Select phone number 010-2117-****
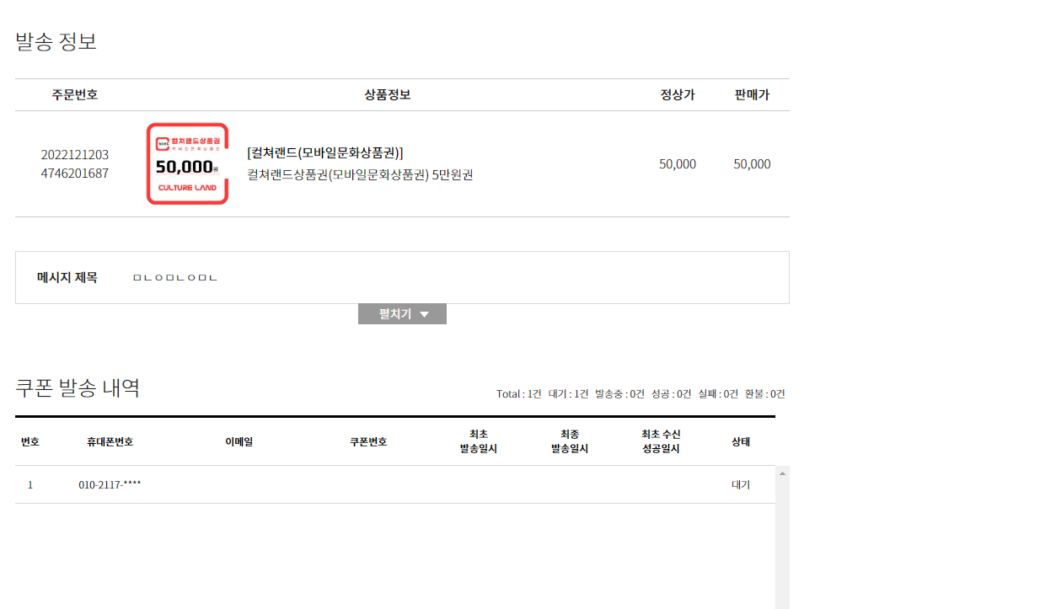 click(x=110, y=485)
